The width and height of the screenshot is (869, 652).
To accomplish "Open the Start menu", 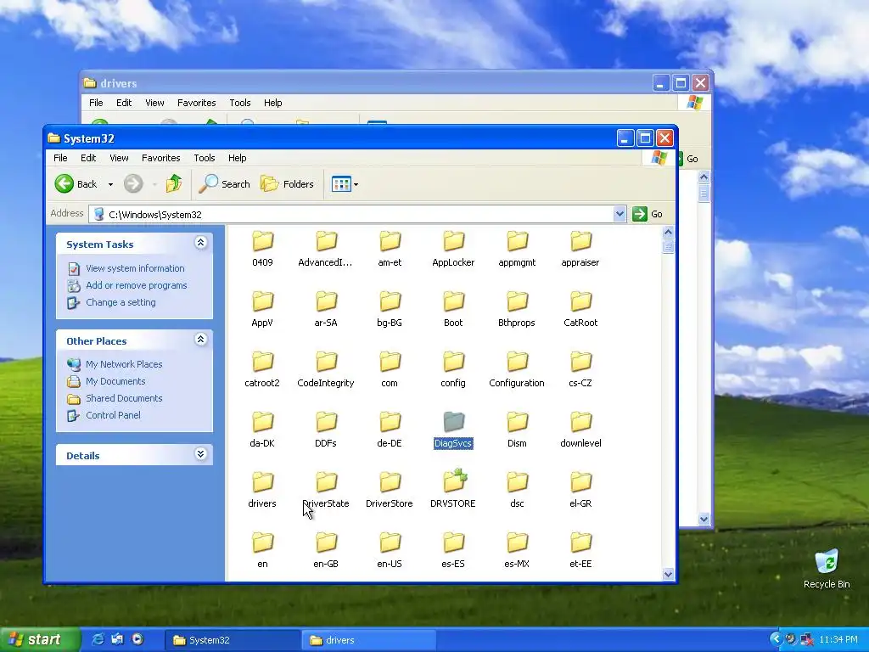I will coord(39,640).
